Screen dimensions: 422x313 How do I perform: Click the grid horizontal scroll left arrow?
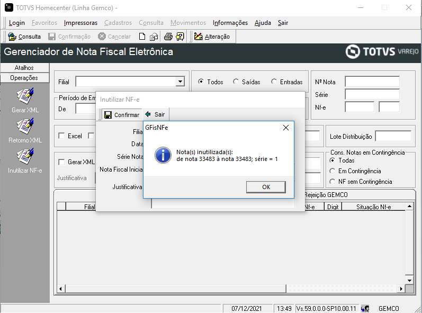pyautogui.click(x=60, y=289)
